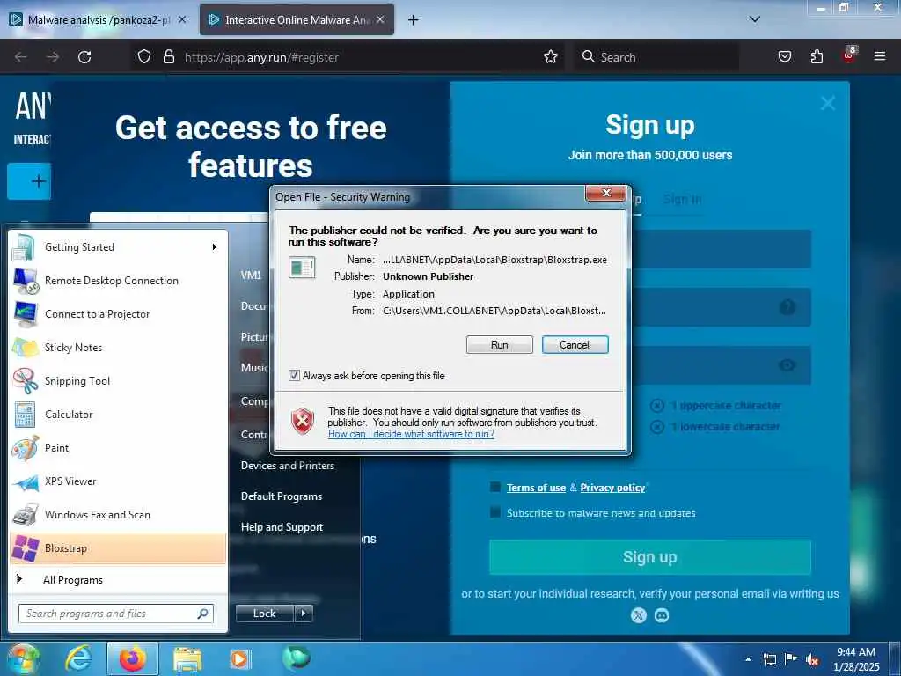Click the Firefox Search field

656,57
